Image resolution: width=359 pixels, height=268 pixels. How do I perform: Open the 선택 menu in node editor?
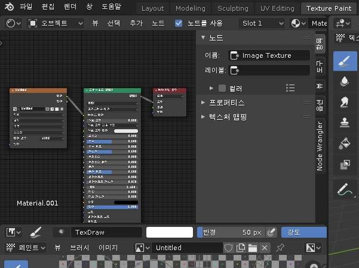(113, 23)
